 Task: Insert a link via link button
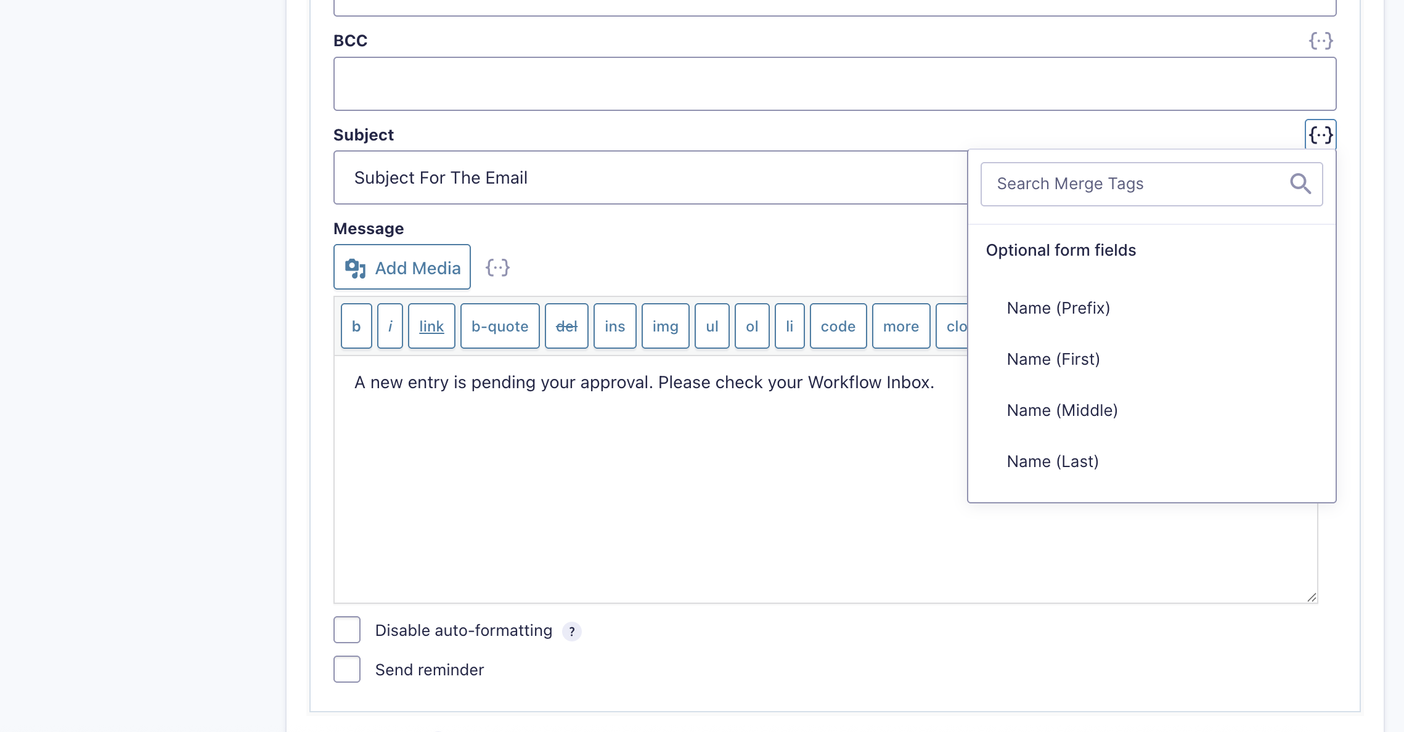pos(431,326)
